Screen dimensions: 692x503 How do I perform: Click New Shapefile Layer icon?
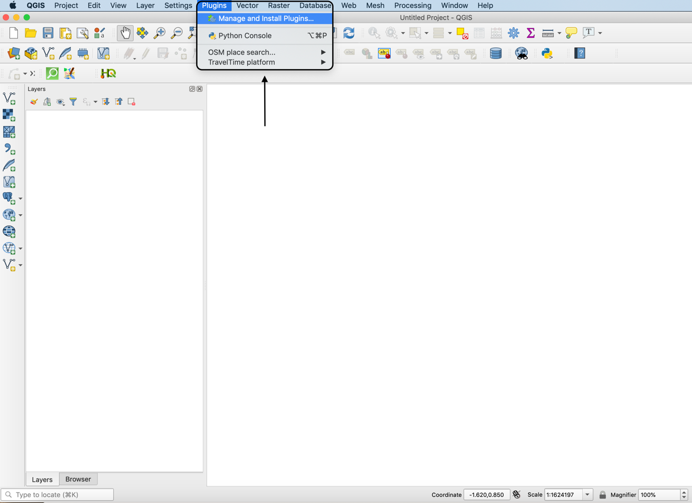[48, 53]
